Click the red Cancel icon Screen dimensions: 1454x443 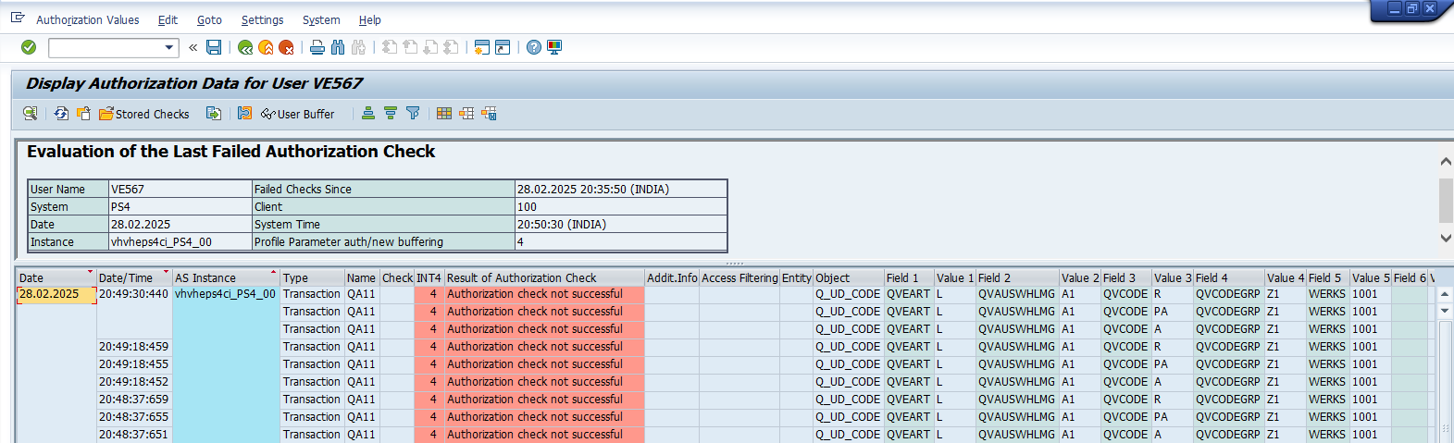coord(286,47)
